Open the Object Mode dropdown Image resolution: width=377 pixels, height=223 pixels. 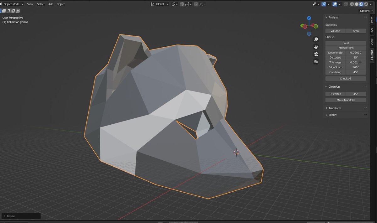pos(12,4)
